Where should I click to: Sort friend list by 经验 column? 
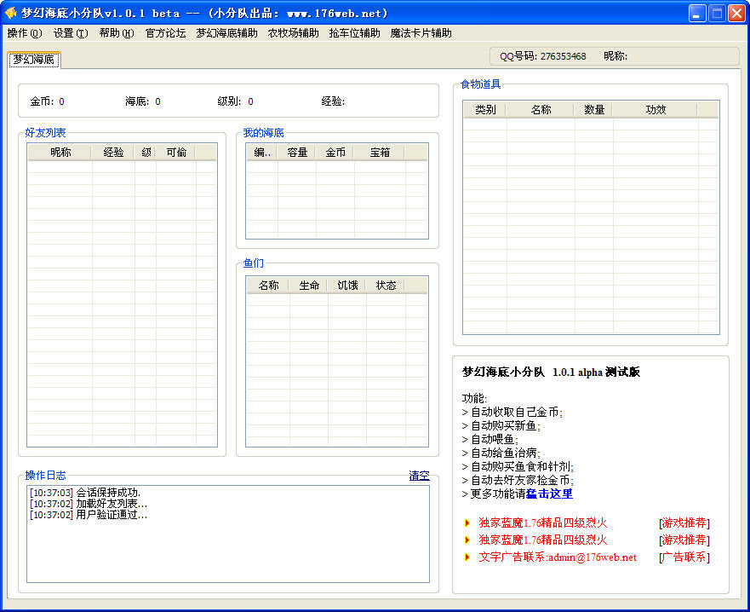(x=113, y=153)
